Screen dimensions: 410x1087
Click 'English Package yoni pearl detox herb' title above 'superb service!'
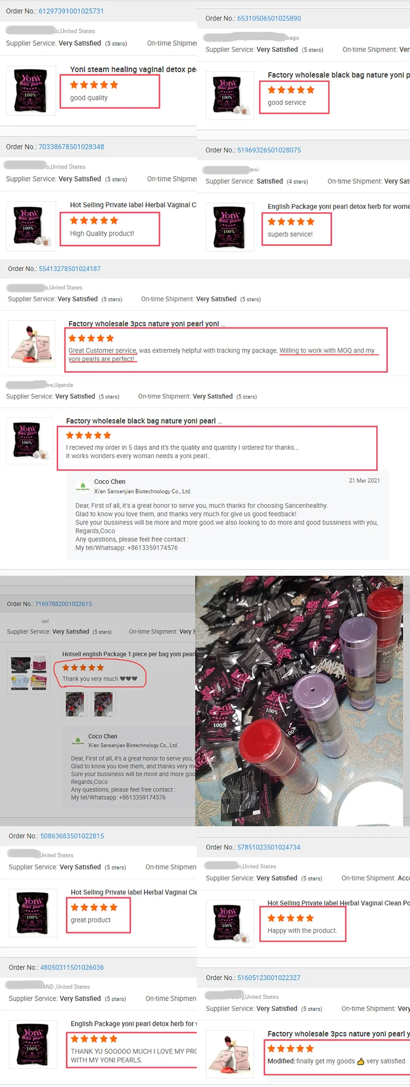338,206
